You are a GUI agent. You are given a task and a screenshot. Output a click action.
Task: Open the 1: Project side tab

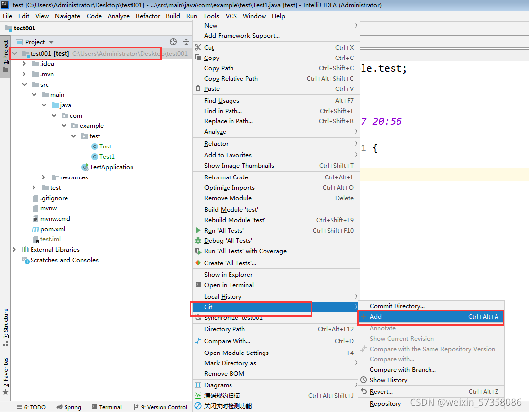click(5, 56)
